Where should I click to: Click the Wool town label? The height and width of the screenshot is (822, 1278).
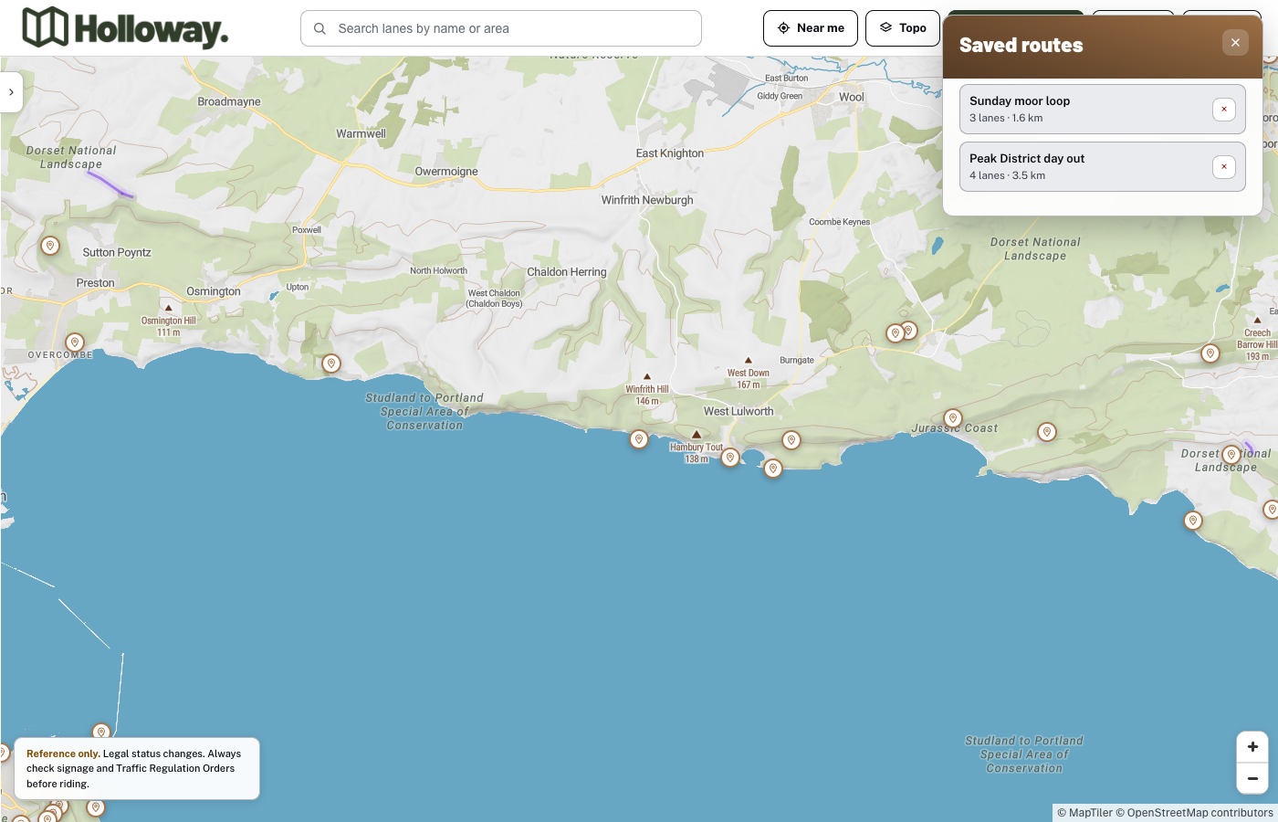pyautogui.click(x=852, y=97)
